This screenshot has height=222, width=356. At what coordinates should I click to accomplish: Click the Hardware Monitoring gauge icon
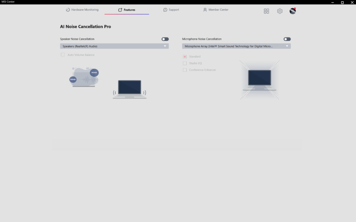(68, 10)
